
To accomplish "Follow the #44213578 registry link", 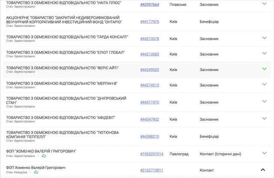I will pyautogui.click(x=149, y=39).
